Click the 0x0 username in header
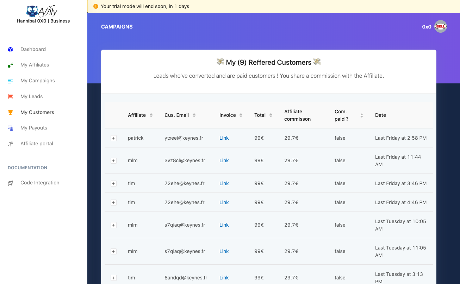 pos(427,27)
